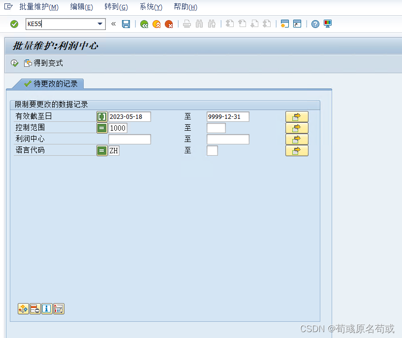Click the Find binoculars icon
The width and height of the screenshot is (402, 338).
pyautogui.click(x=199, y=24)
